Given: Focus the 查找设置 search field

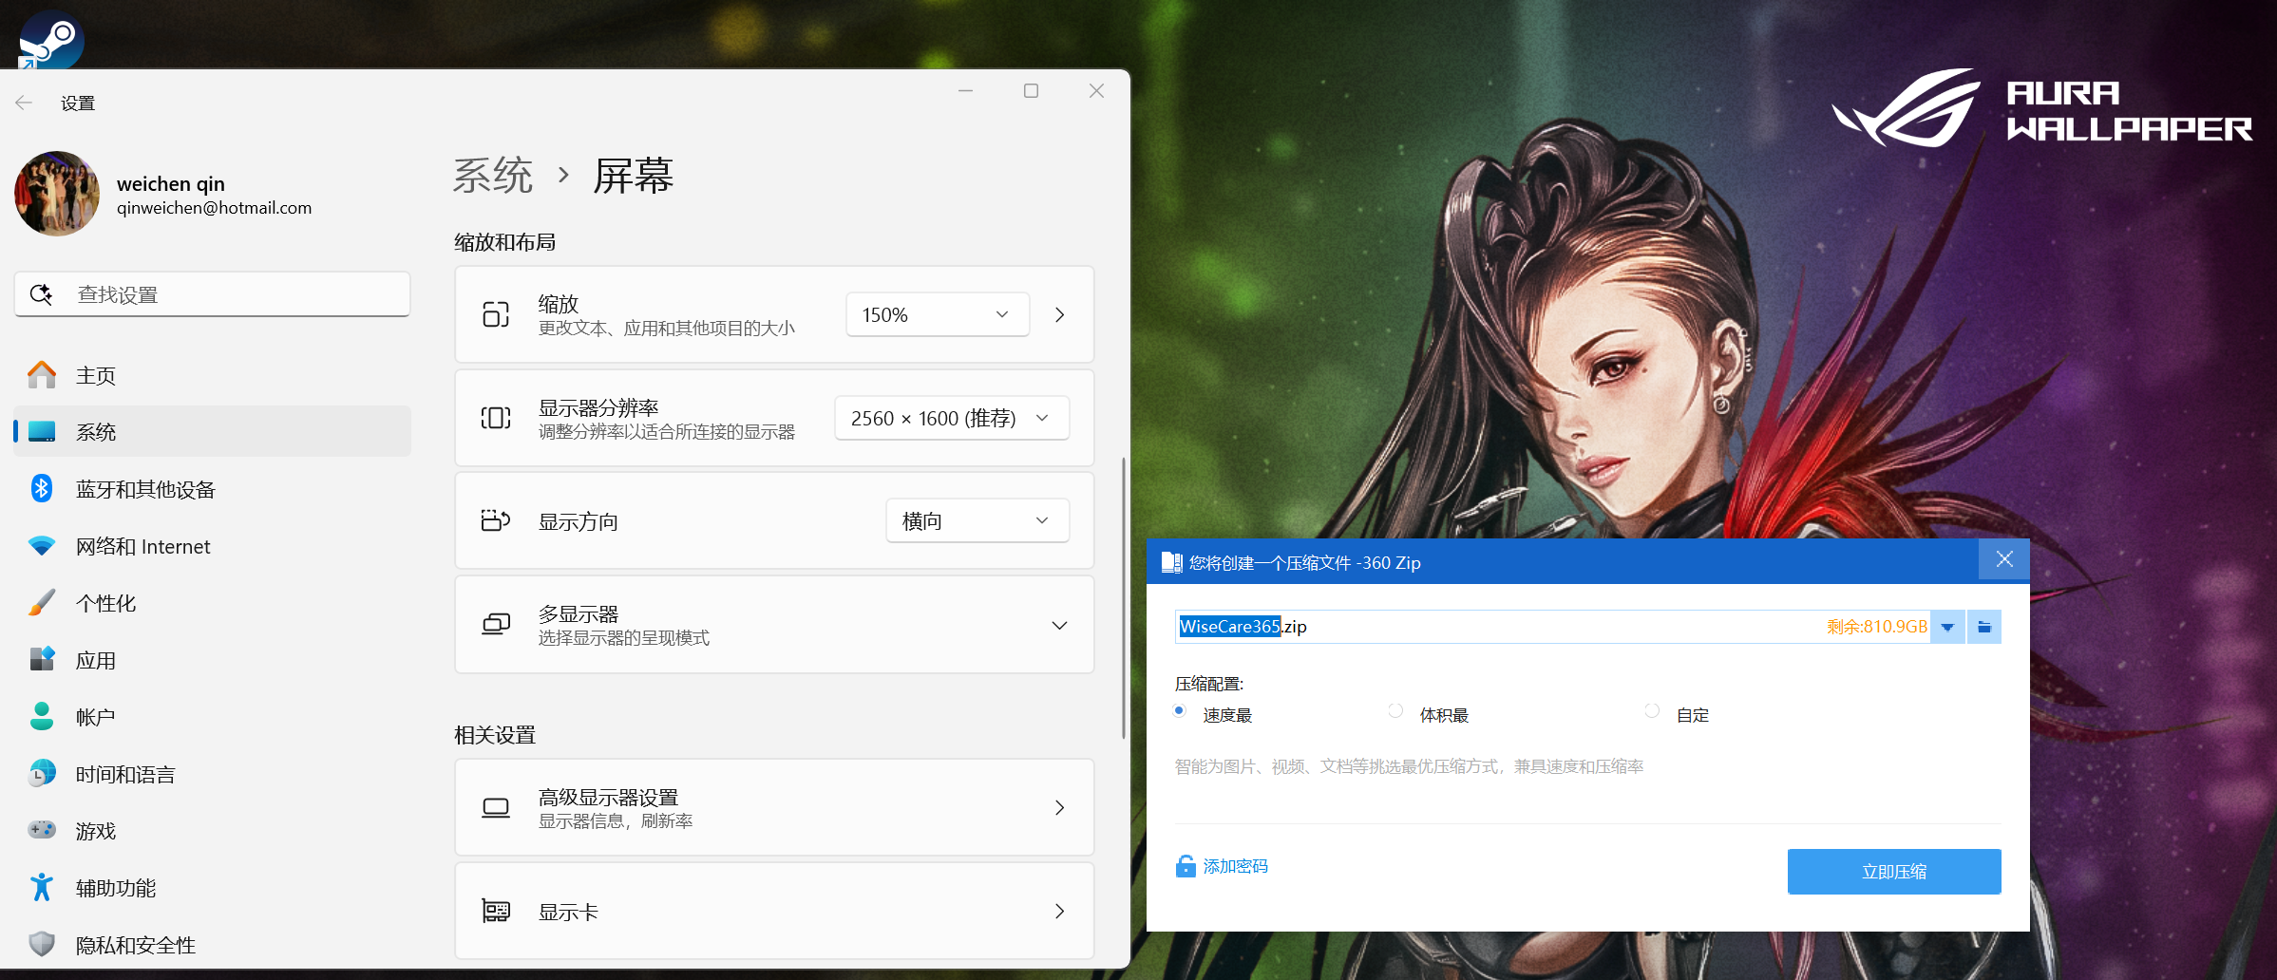Looking at the screenshot, I should point(212,294).
